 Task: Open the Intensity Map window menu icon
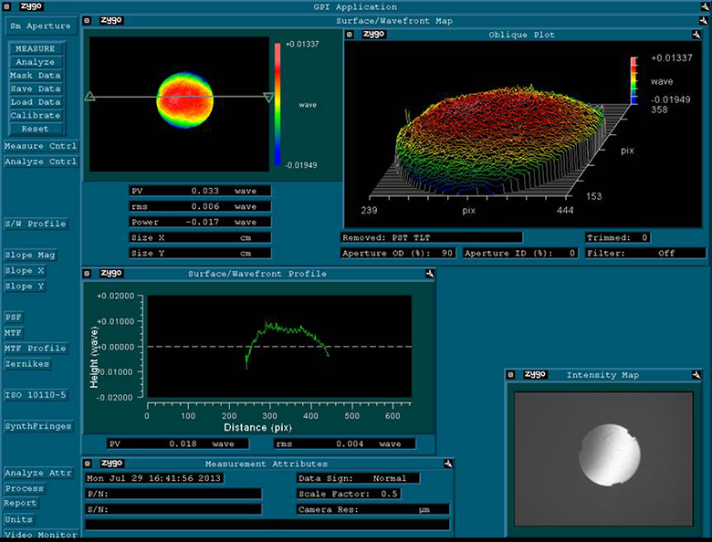512,375
